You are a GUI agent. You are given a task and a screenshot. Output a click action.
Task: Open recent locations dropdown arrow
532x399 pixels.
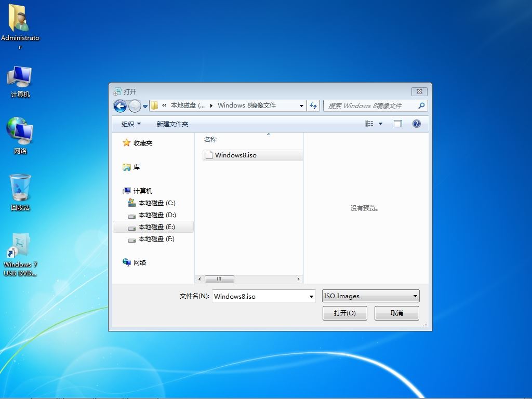(x=145, y=106)
